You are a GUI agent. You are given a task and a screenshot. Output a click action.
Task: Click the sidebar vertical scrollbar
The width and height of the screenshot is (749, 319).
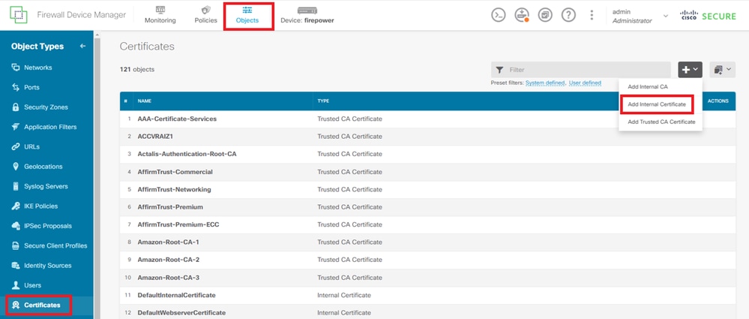tap(97, 175)
